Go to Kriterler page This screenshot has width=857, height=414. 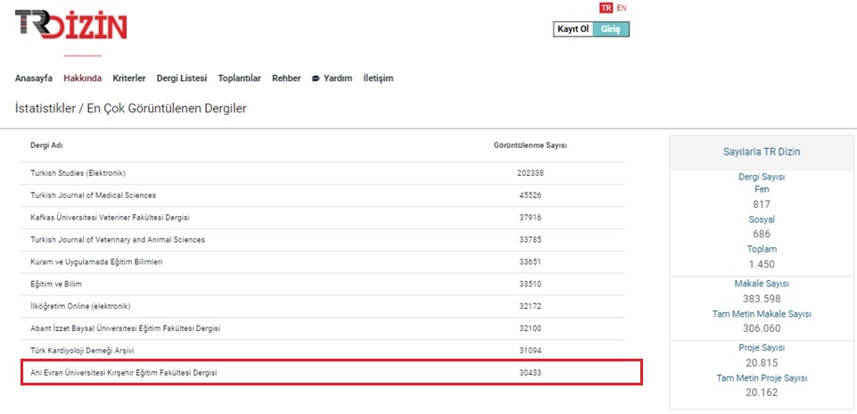coord(129,79)
